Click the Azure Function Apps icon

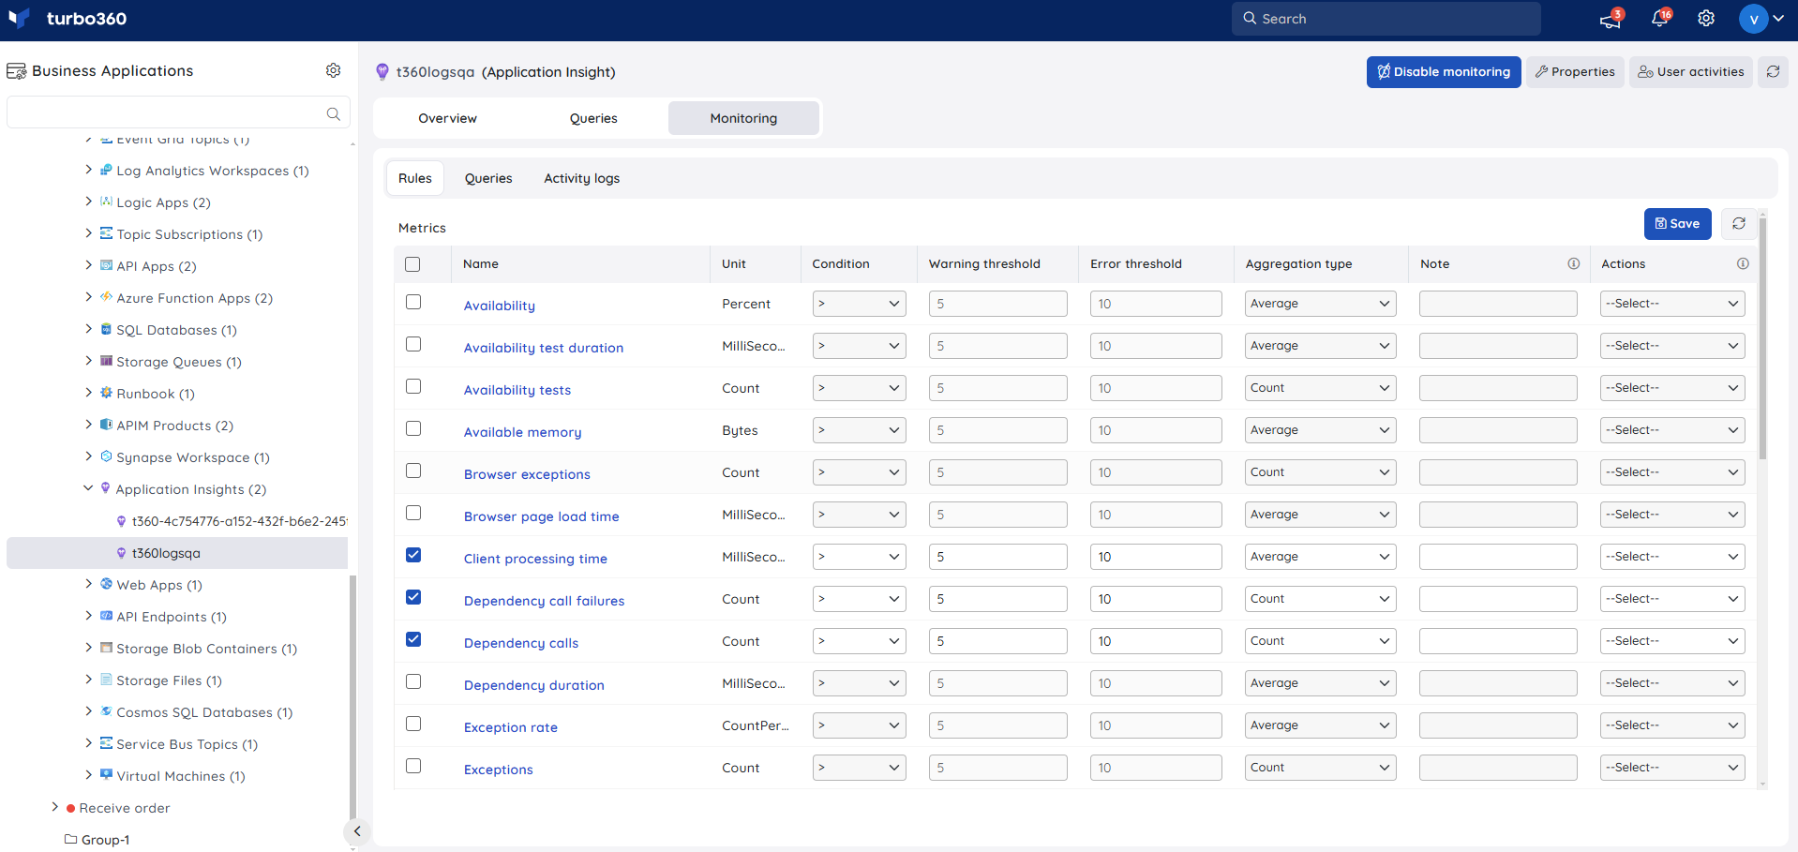click(106, 297)
